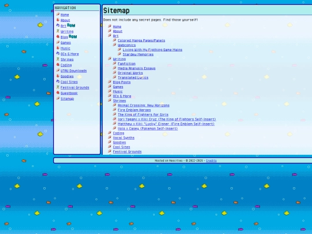Image resolution: width=312 pixels, height=234 pixels.
Task: Open Writing in the navigation sidebar
Action: [x=67, y=31]
